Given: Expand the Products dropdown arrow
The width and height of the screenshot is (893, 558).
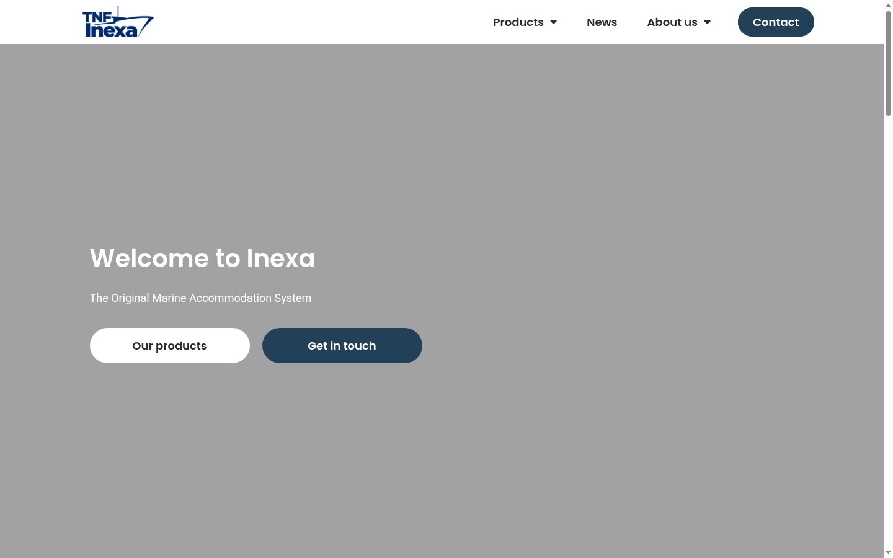Looking at the screenshot, I should (554, 22).
